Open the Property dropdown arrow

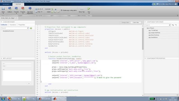23,13
